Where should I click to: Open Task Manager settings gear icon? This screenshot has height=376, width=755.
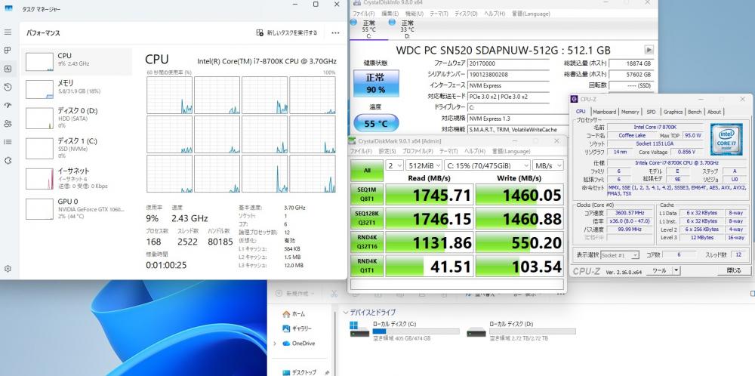click(8, 269)
